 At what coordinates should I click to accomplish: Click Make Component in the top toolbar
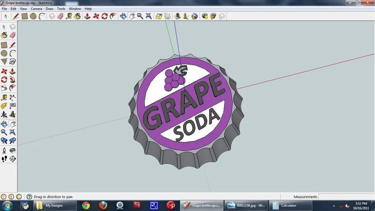(52, 16)
